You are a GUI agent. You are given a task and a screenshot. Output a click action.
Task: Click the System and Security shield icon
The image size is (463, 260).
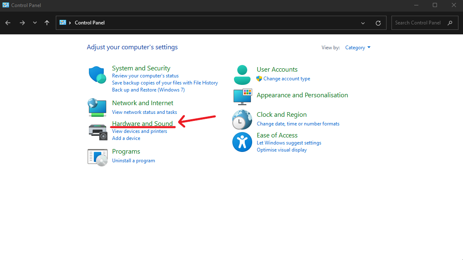pyautogui.click(x=97, y=75)
